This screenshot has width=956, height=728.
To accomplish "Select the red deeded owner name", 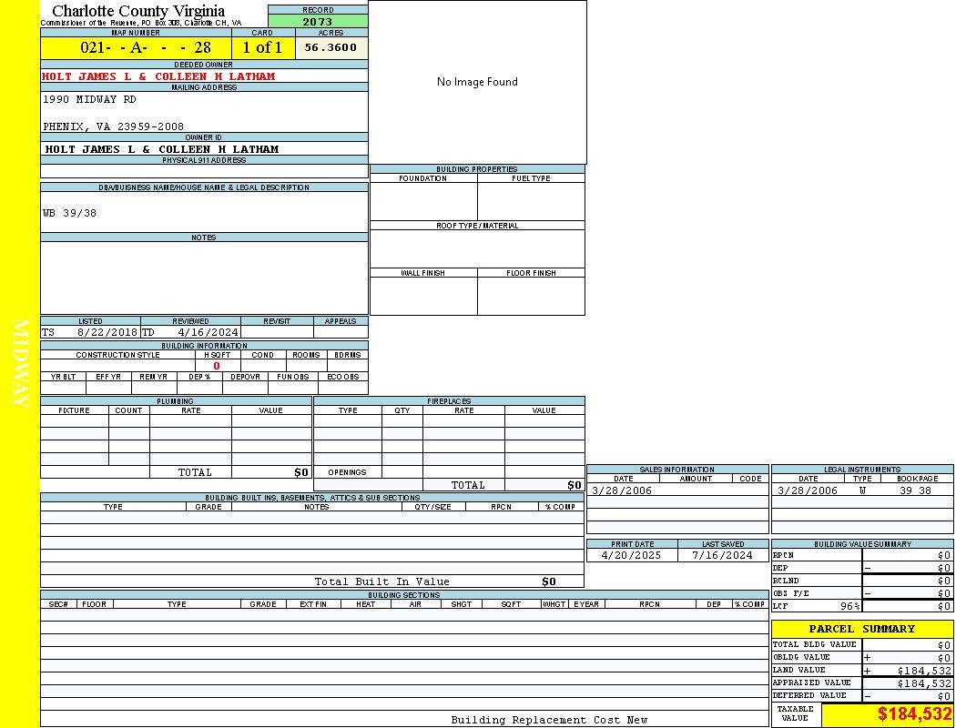I will tap(158, 76).
